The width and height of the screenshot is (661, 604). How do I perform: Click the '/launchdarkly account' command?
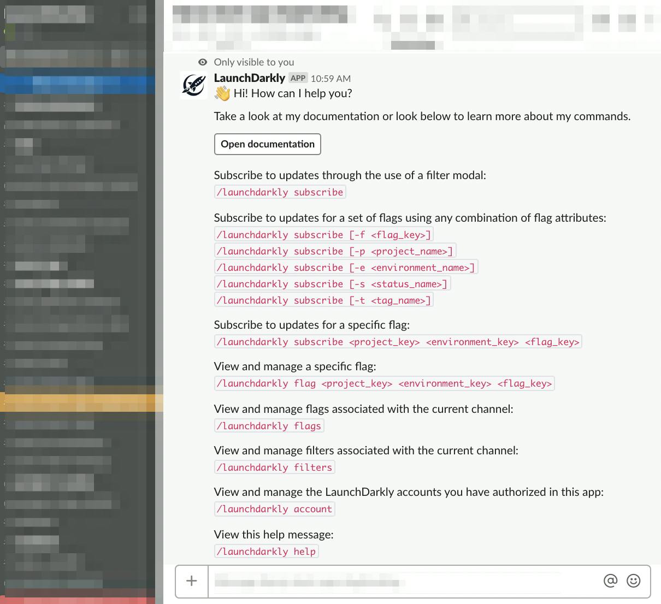[x=275, y=509]
